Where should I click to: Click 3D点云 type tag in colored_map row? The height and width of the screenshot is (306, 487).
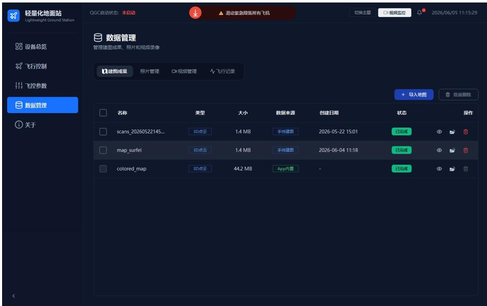200,169
